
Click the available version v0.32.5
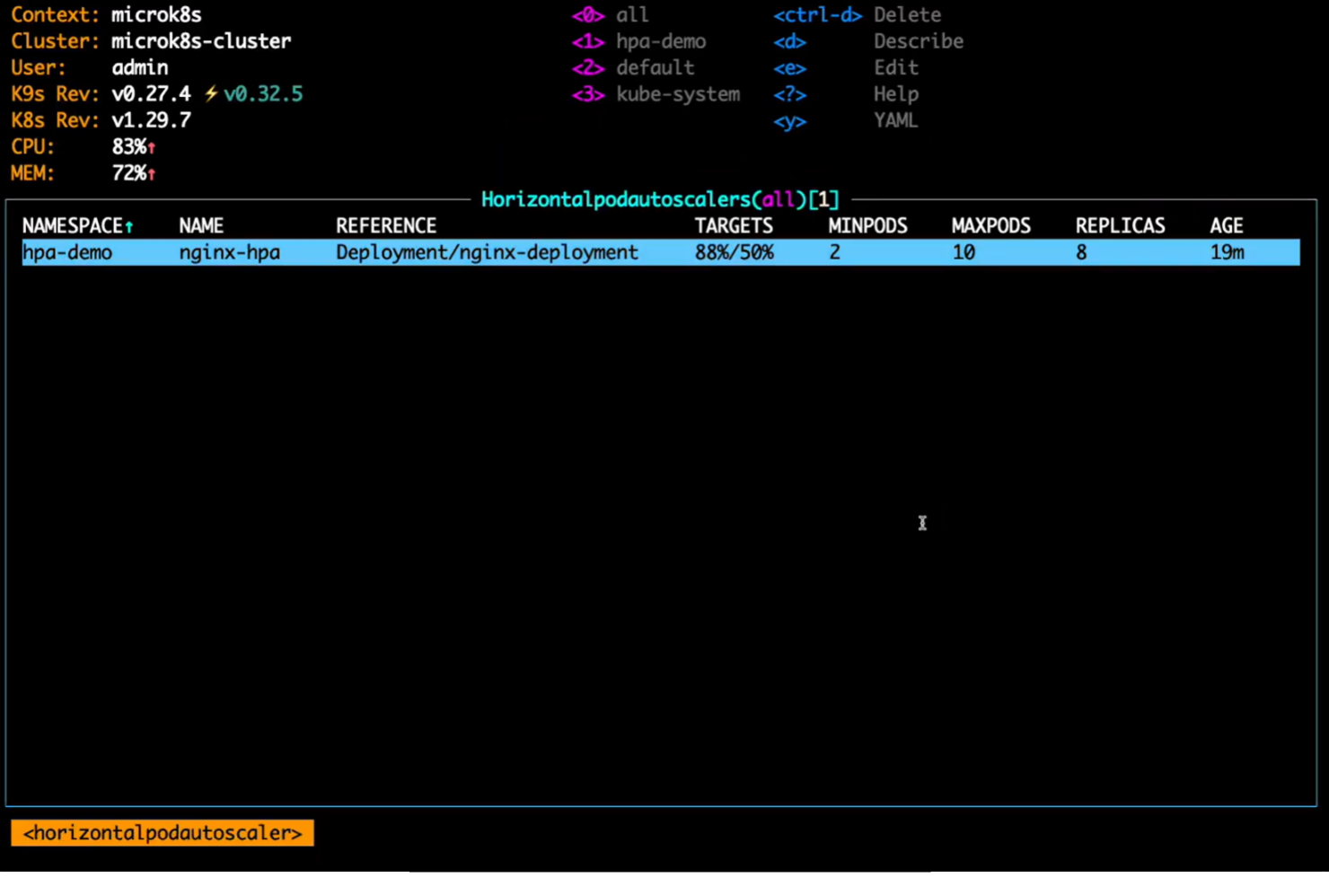pos(263,93)
